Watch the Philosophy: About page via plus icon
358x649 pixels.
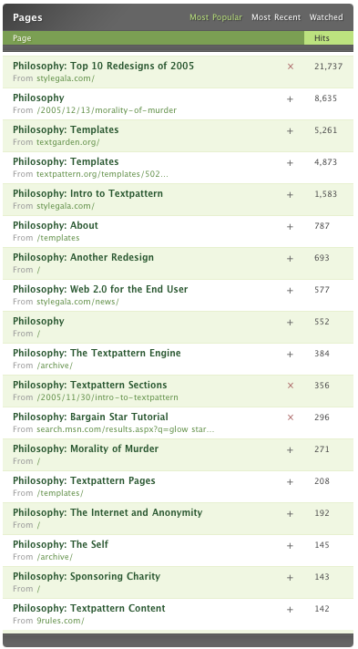pyautogui.click(x=290, y=226)
